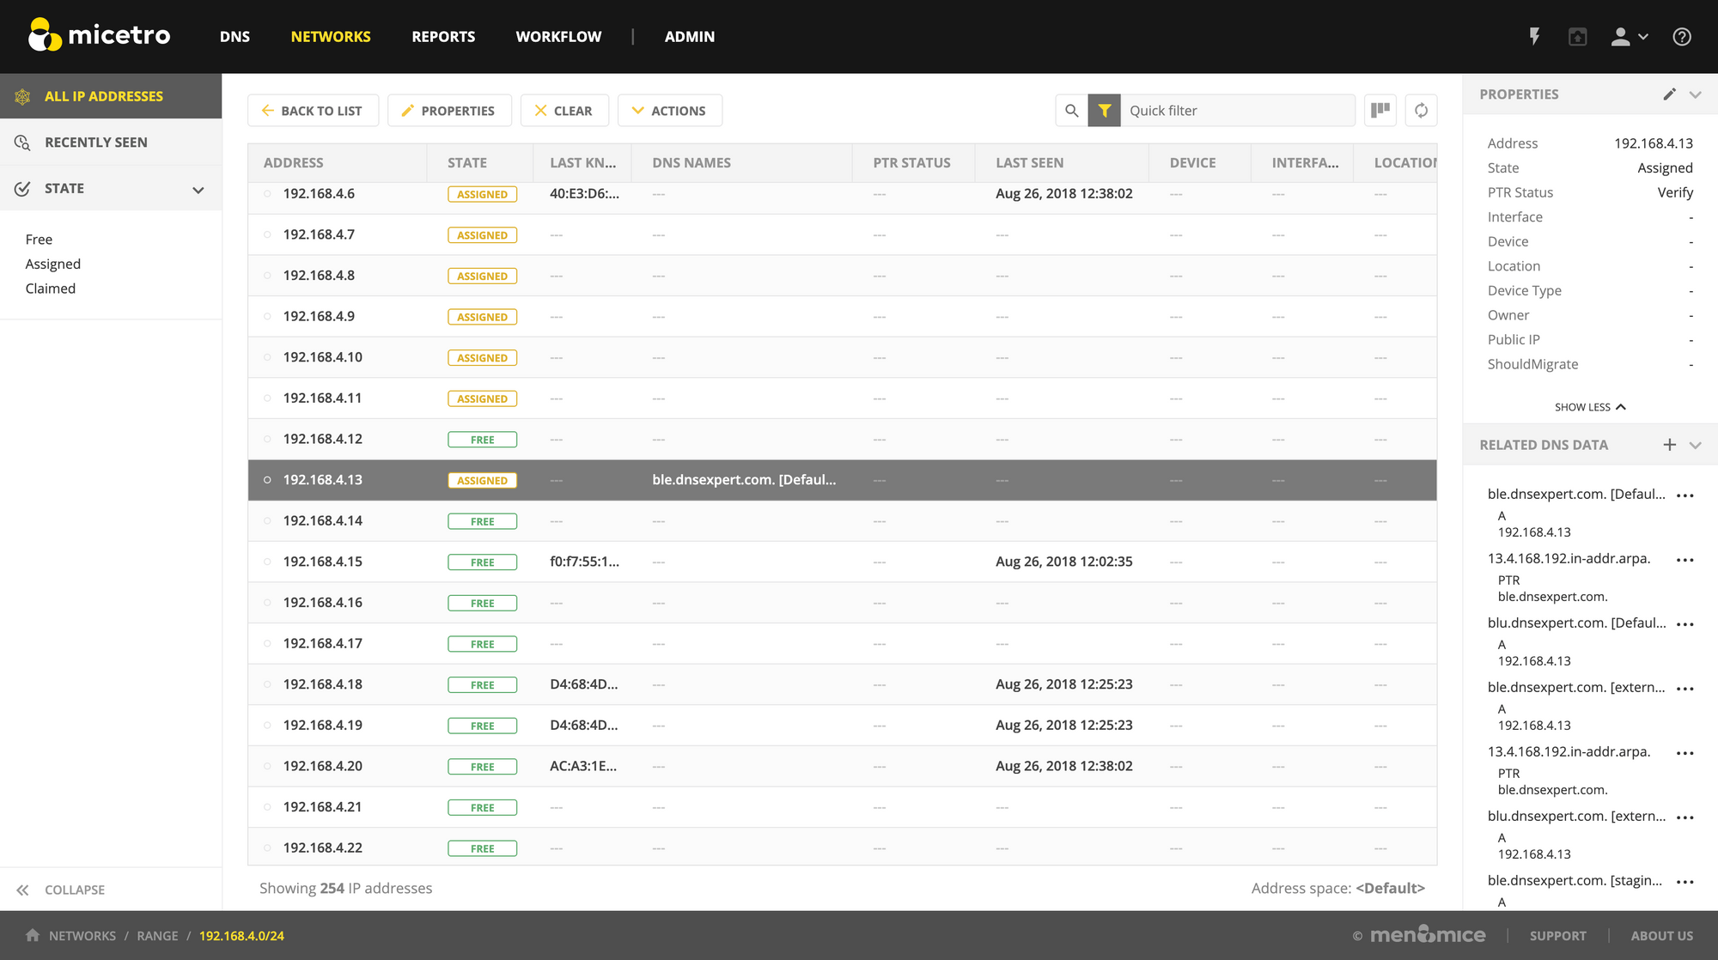Open menu for blu.dnsexpert.com [extern... record
The height and width of the screenshot is (960, 1718).
pyautogui.click(x=1685, y=817)
